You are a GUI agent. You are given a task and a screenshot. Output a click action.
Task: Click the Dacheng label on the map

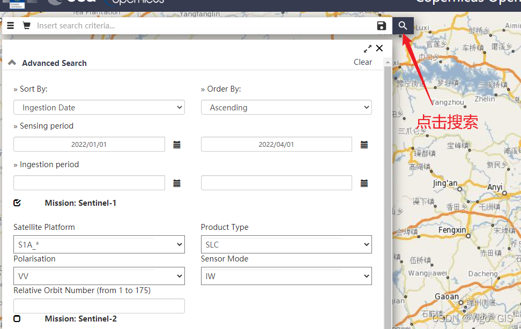(483, 274)
